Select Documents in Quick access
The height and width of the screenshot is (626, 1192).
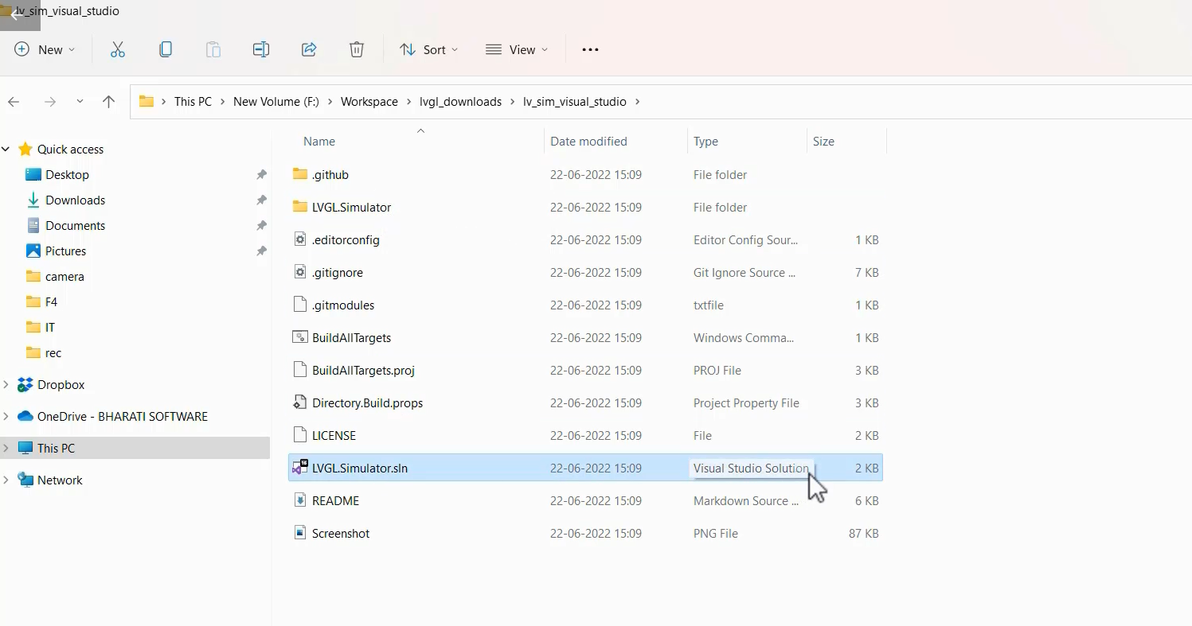click(75, 225)
